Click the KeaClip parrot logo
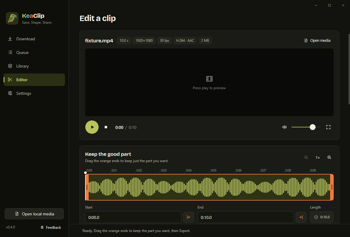The width and height of the screenshot is (350, 237). pyautogui.click(x=12, y=18)
